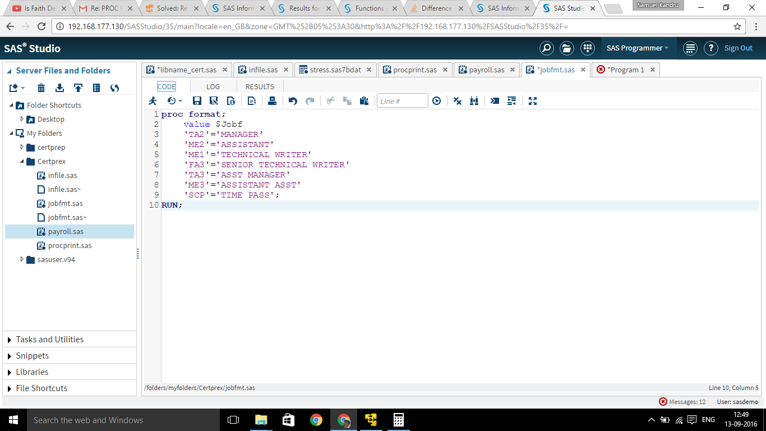This screenshot has height=431, width=766.
Task: Switch to the LOG tab
Action: pyautogui.click(x=213, y=87)
